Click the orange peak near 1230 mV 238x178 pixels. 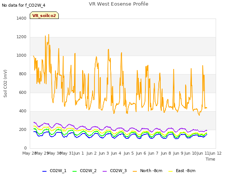(x=49, y=34)
